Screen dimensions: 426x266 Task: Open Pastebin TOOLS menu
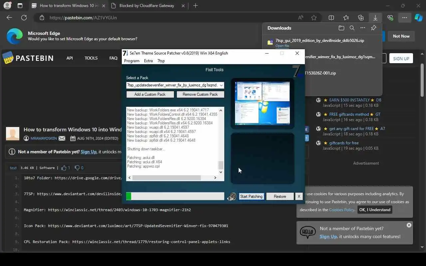91,58
